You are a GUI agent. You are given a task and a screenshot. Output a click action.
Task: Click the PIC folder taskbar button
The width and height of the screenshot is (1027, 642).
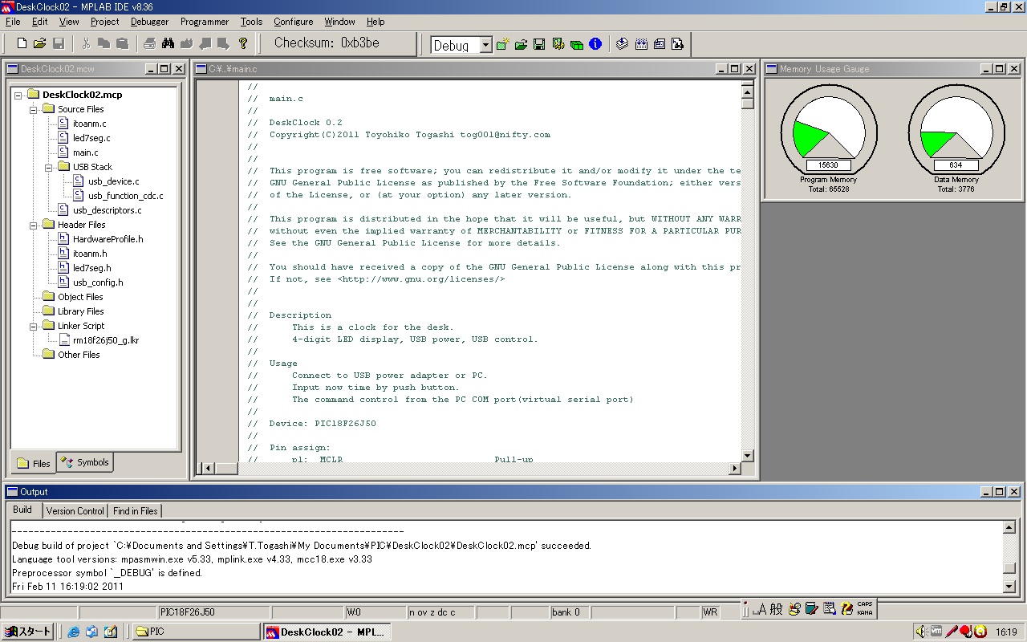194,632
